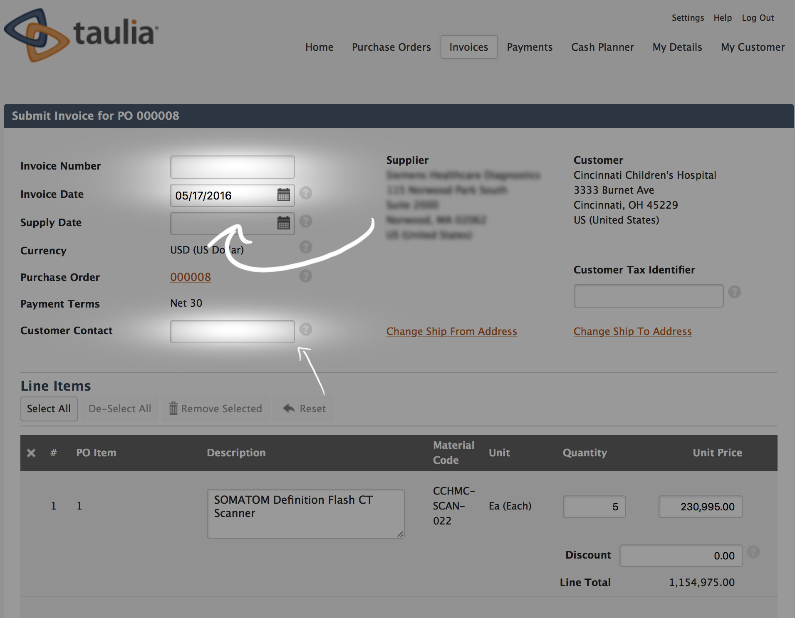Viewport: 795px width, 618px height.
Task: Click Net 30 payment terms value
Action: click(x=186, y=303)
